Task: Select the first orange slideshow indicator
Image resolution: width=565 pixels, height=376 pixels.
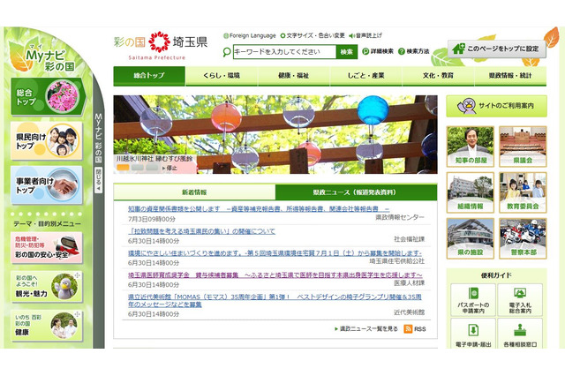Action: (123, 168)
